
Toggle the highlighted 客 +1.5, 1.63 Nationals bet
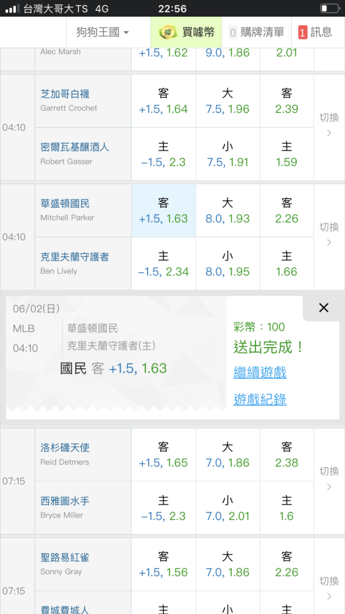click(x=164, y=210)
